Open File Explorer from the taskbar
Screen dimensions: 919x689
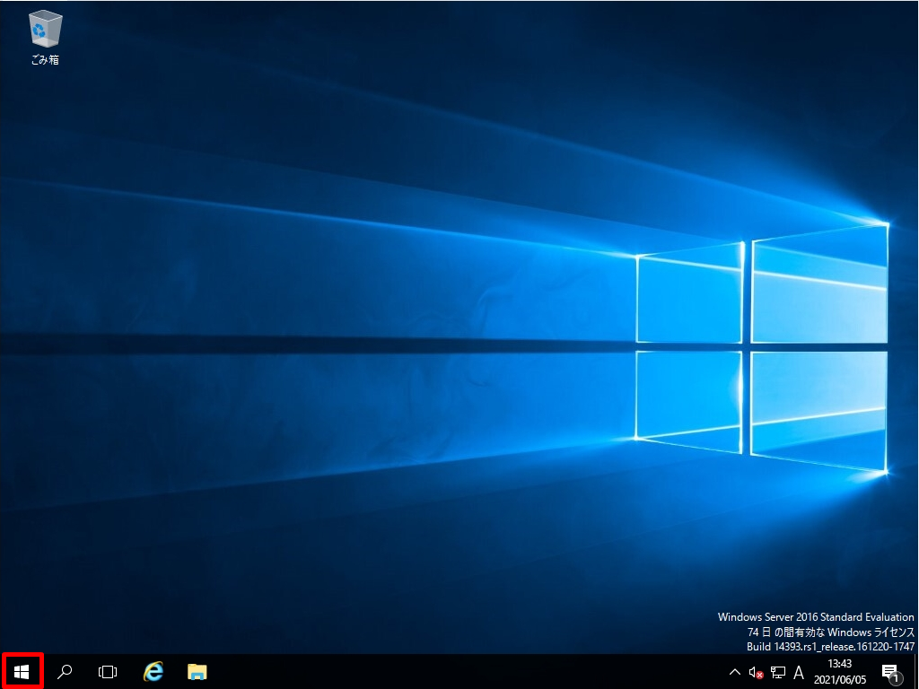197,671
